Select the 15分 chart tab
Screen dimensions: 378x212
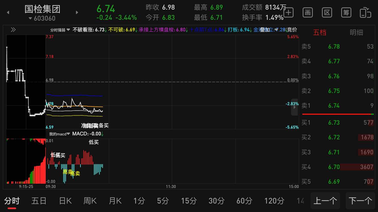[x=189, y=201]
